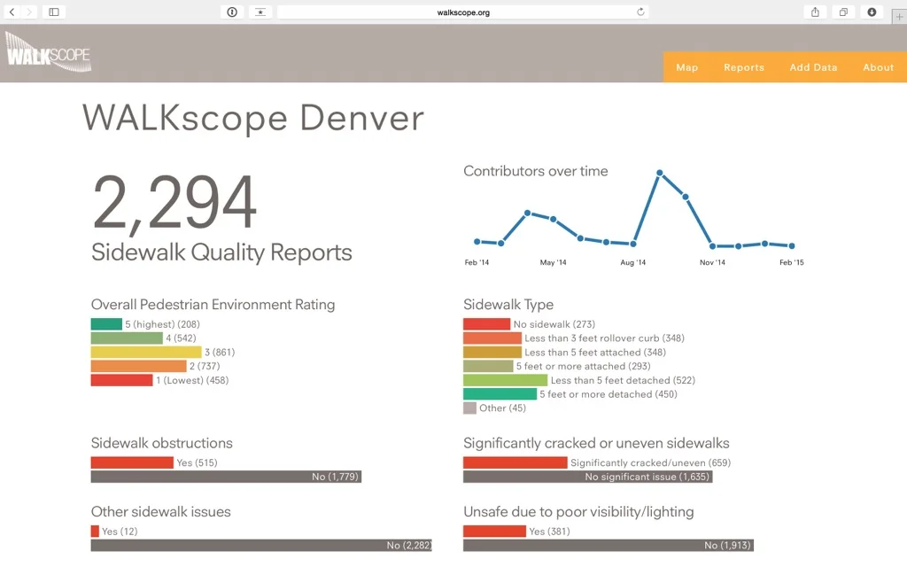Click the Aug '14 axis label
907x567 pixels.
coord(632,262)
